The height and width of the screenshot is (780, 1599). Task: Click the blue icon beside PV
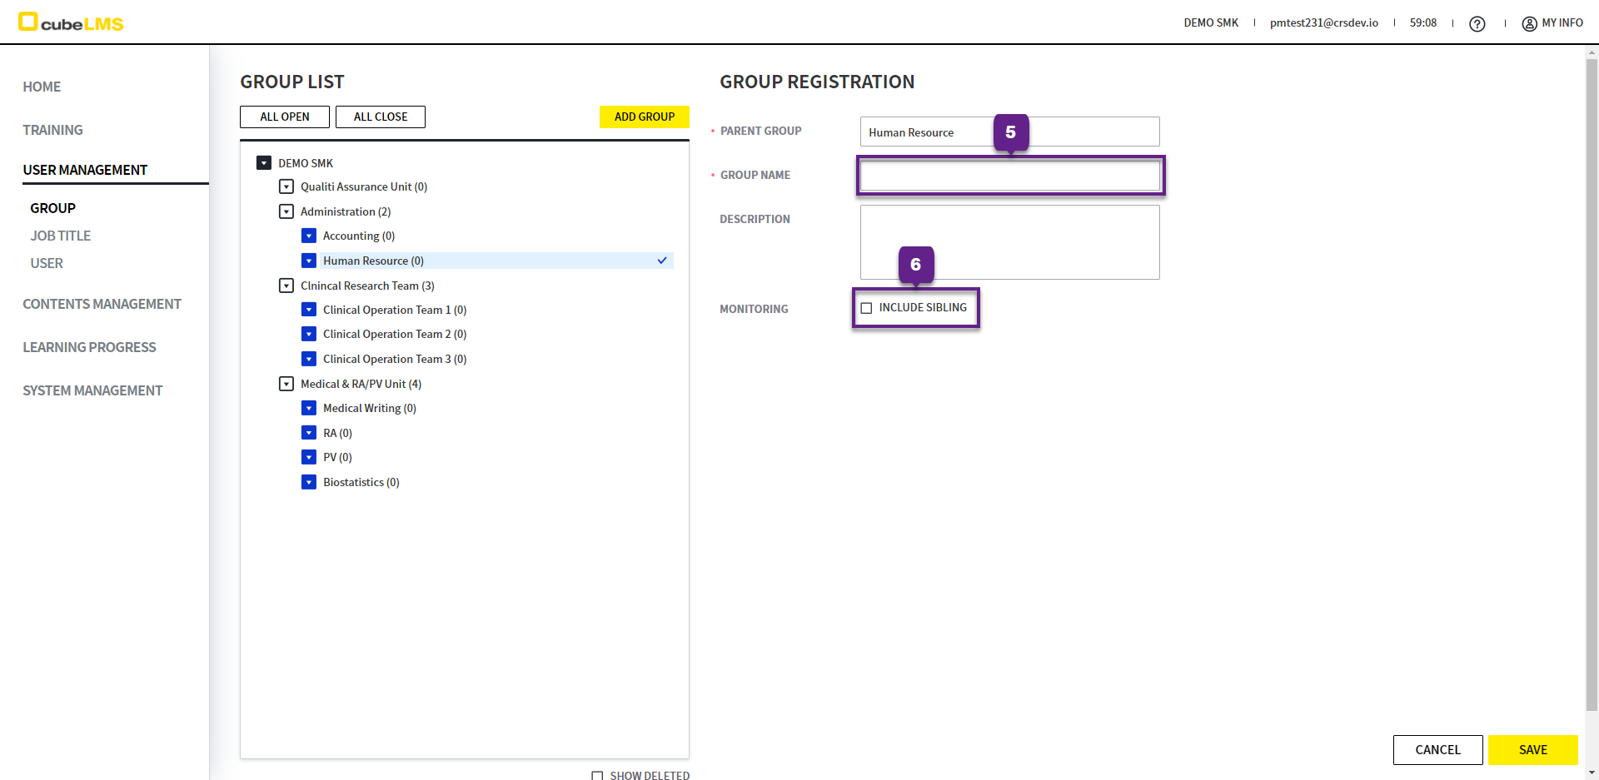(309, 458)
